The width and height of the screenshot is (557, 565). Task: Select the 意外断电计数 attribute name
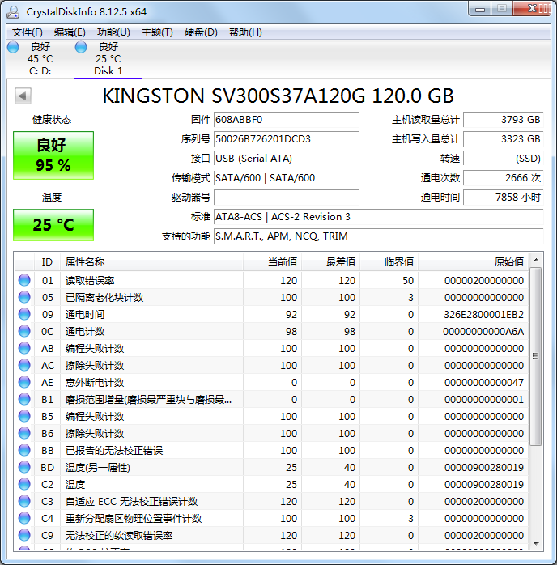click(x=95, y=383)
